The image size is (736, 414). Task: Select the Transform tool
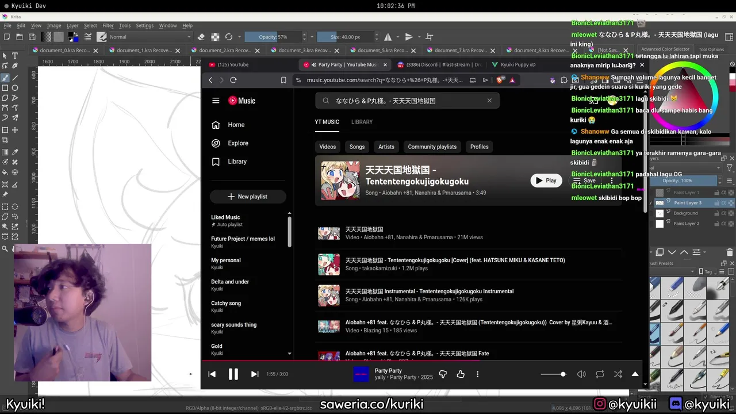pos(5,130)
